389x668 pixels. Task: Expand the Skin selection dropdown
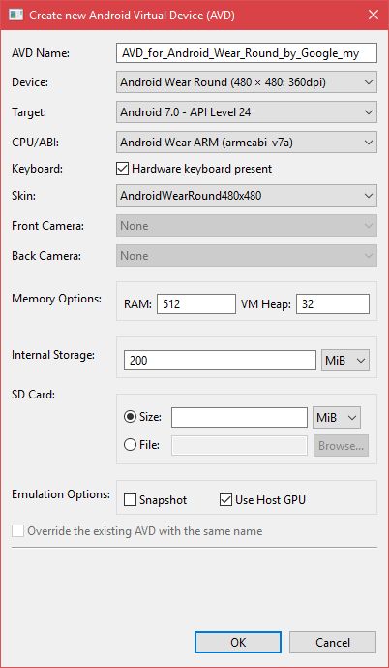[247, 196]
